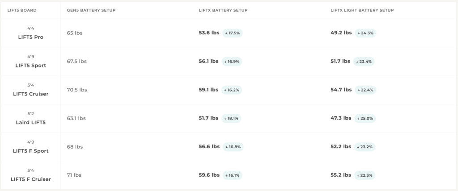This screenshot has width=458, height=191.
Task: Select the 16.2% badge for LIFT5 Cruiser
Action: (232, 90)
